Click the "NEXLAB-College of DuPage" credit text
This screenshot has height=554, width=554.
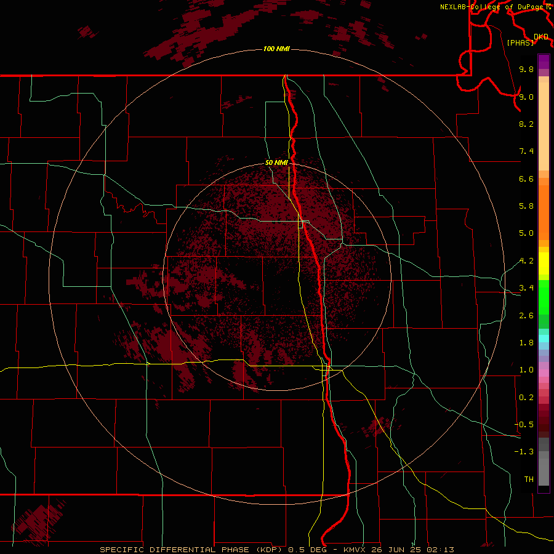tap(491, 7)
